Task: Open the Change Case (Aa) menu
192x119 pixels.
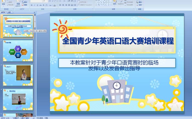Action: tap(50, 5)
